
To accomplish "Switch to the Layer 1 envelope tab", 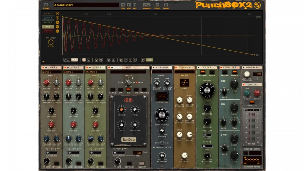I will coord(48,14).
